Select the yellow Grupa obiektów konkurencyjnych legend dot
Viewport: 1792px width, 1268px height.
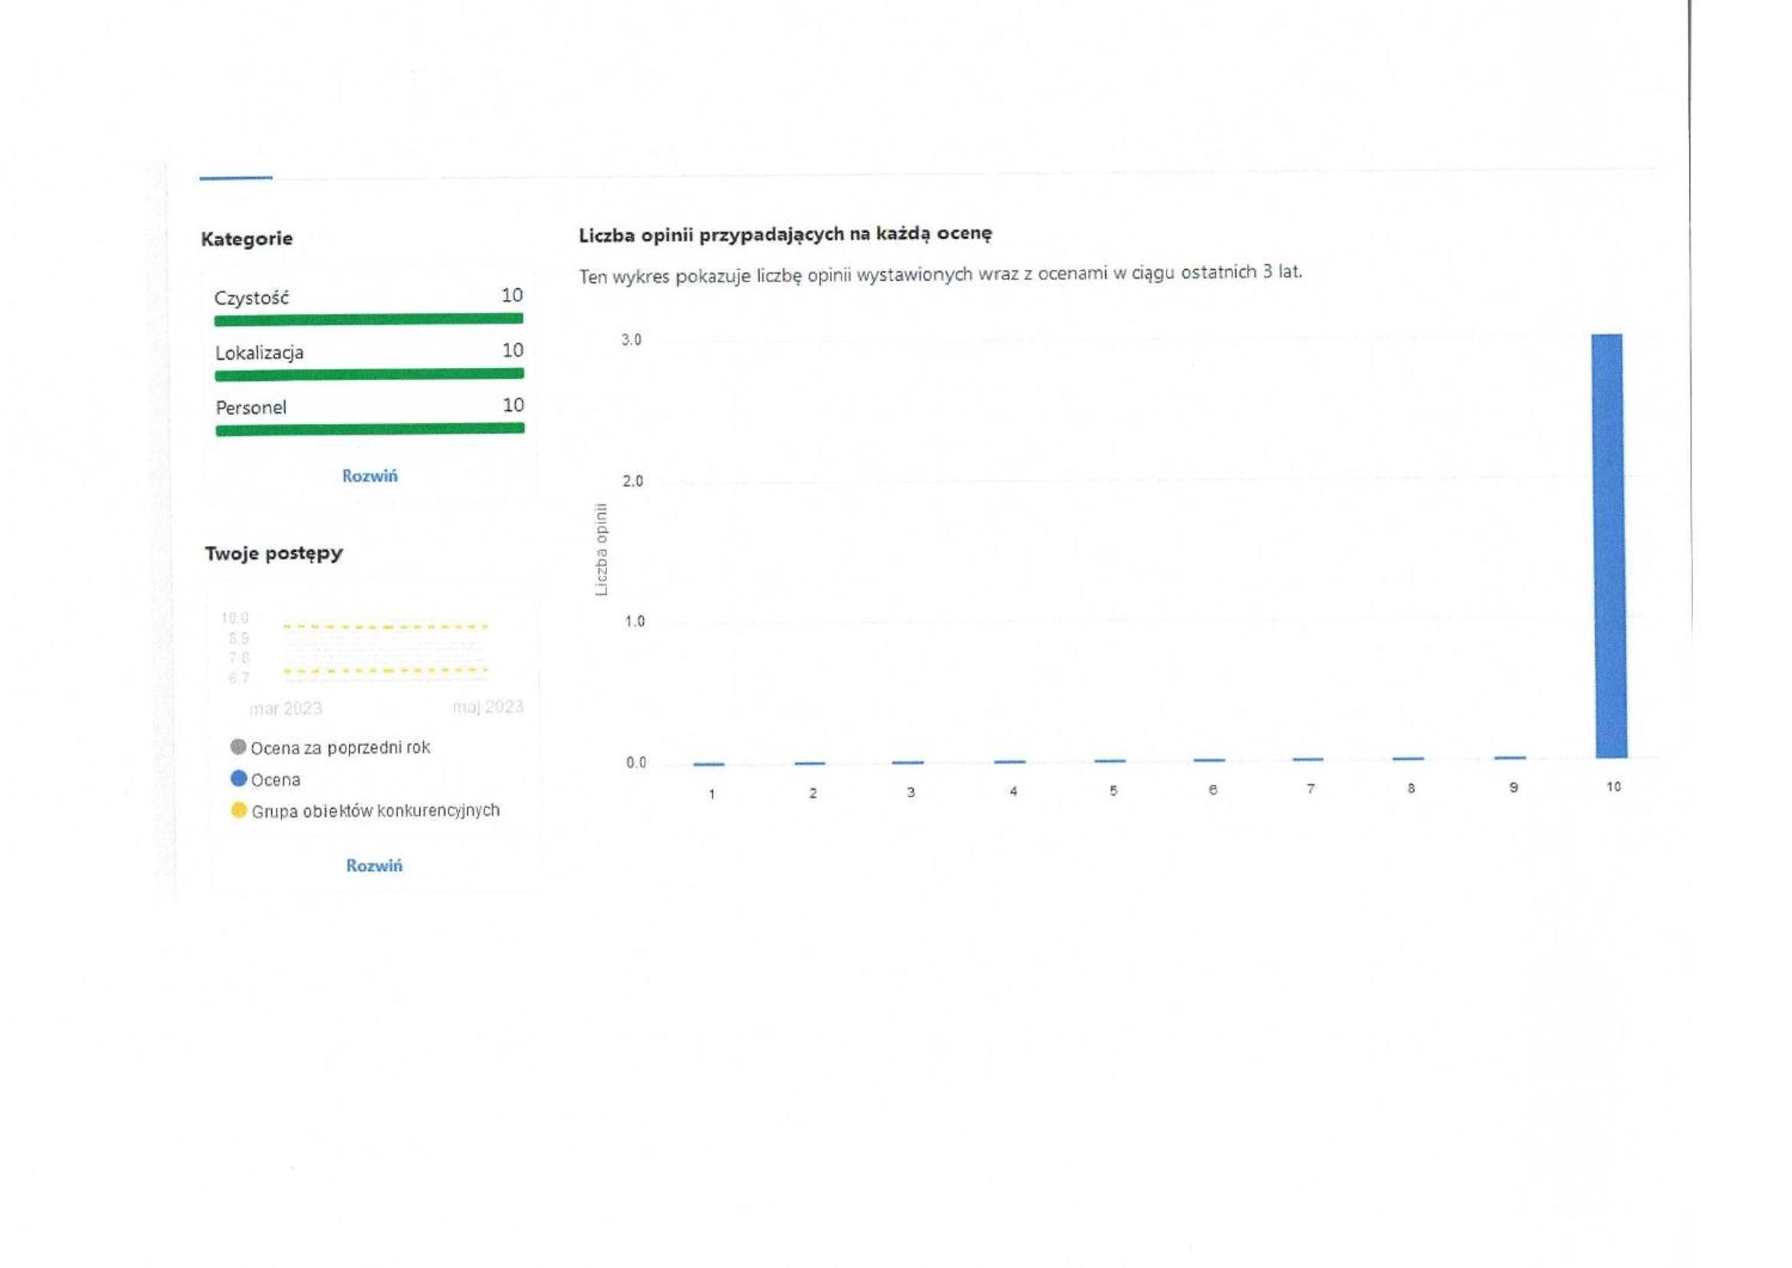pyautogui.click(x=239, y=810)
